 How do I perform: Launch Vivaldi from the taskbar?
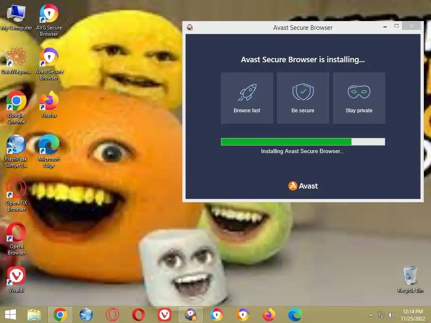(165, 315)
